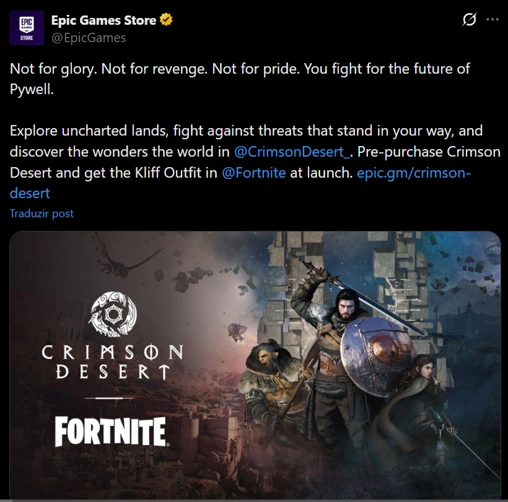Open the Grok explain-post icon
Screen dimensions: 508x502
(469, 19)
